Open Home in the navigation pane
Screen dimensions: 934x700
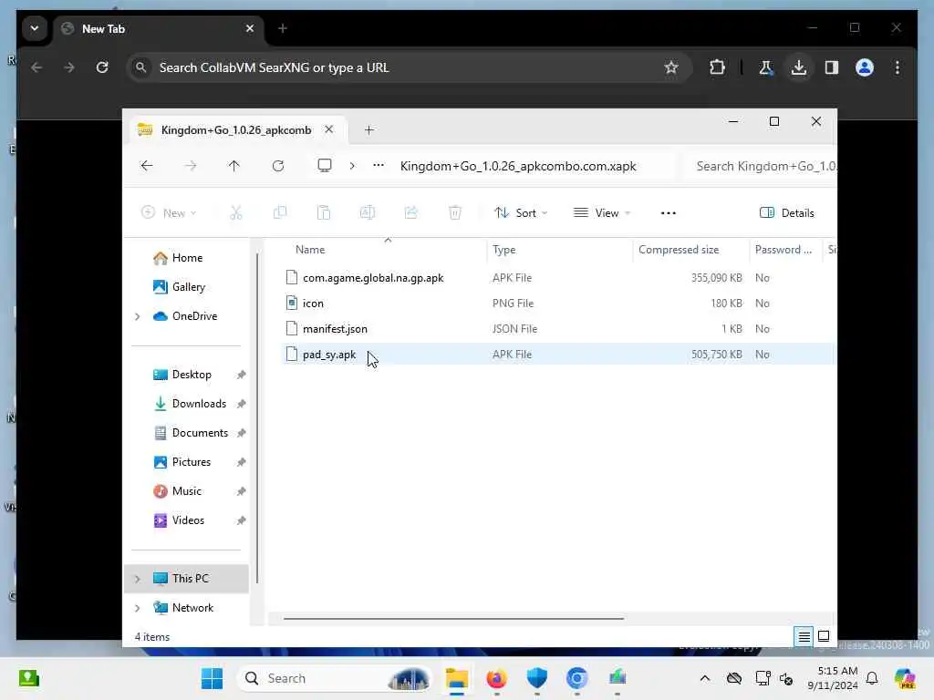[x=187, y=258]
